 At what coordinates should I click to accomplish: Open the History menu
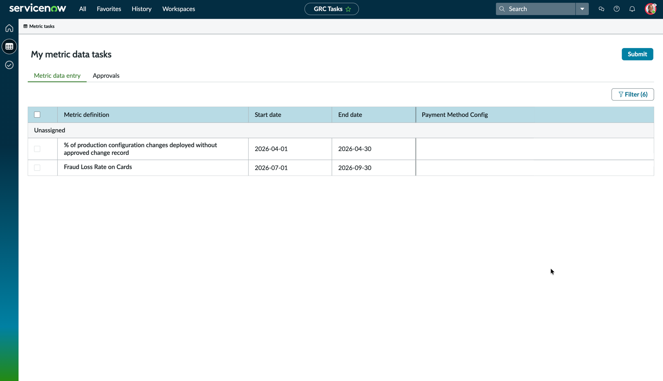coord(142,9)
